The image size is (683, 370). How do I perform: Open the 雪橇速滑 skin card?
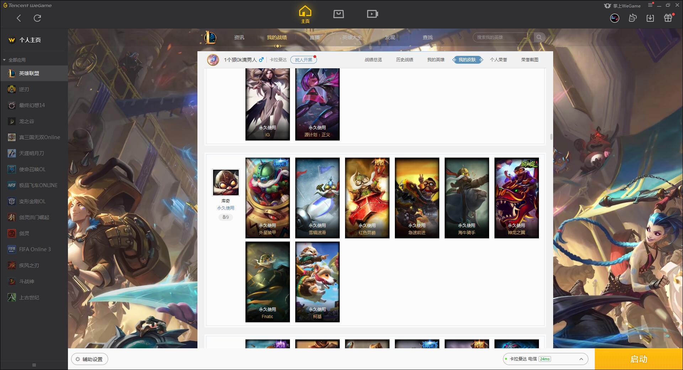point(317,198)
